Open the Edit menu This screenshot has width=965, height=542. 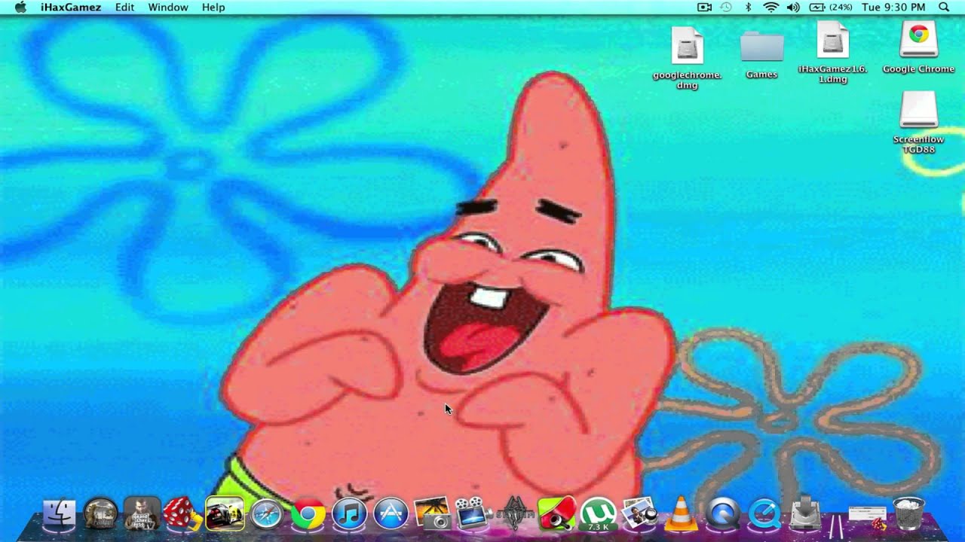click(124, 7)
